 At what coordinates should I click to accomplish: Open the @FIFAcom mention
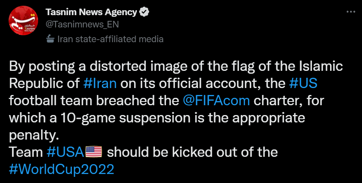click(216, 101)
